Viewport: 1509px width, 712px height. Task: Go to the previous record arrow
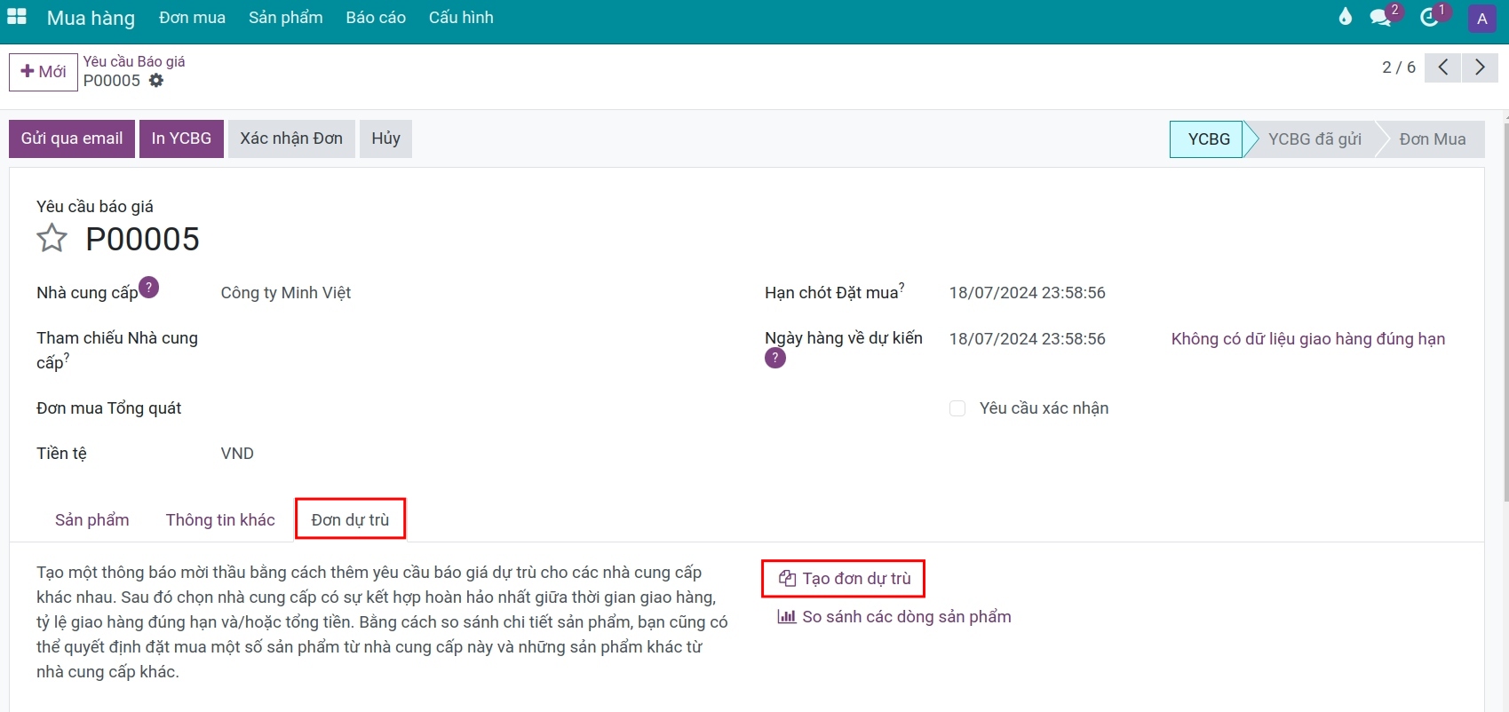[1443, 67]
